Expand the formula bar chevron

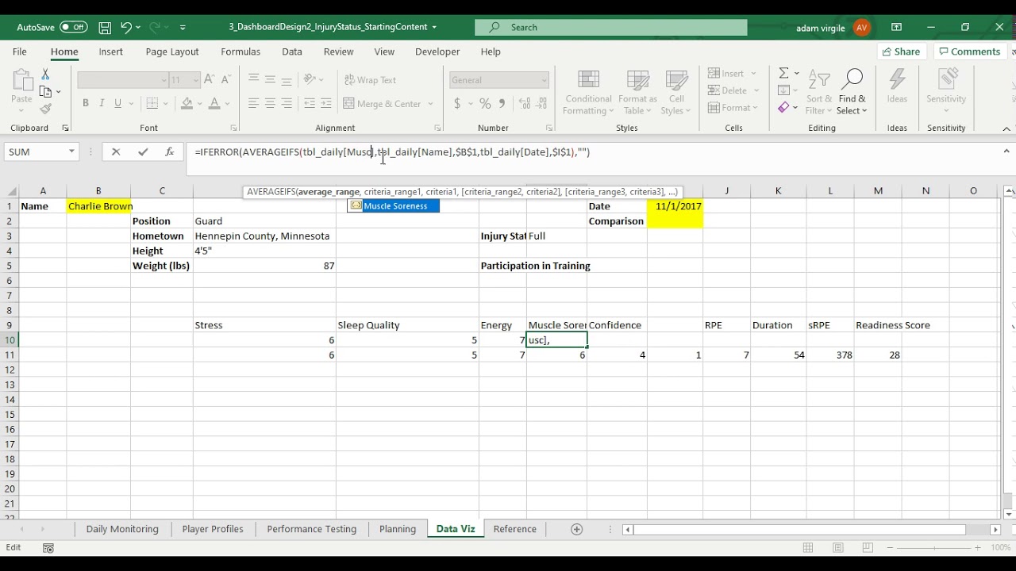1006,151
